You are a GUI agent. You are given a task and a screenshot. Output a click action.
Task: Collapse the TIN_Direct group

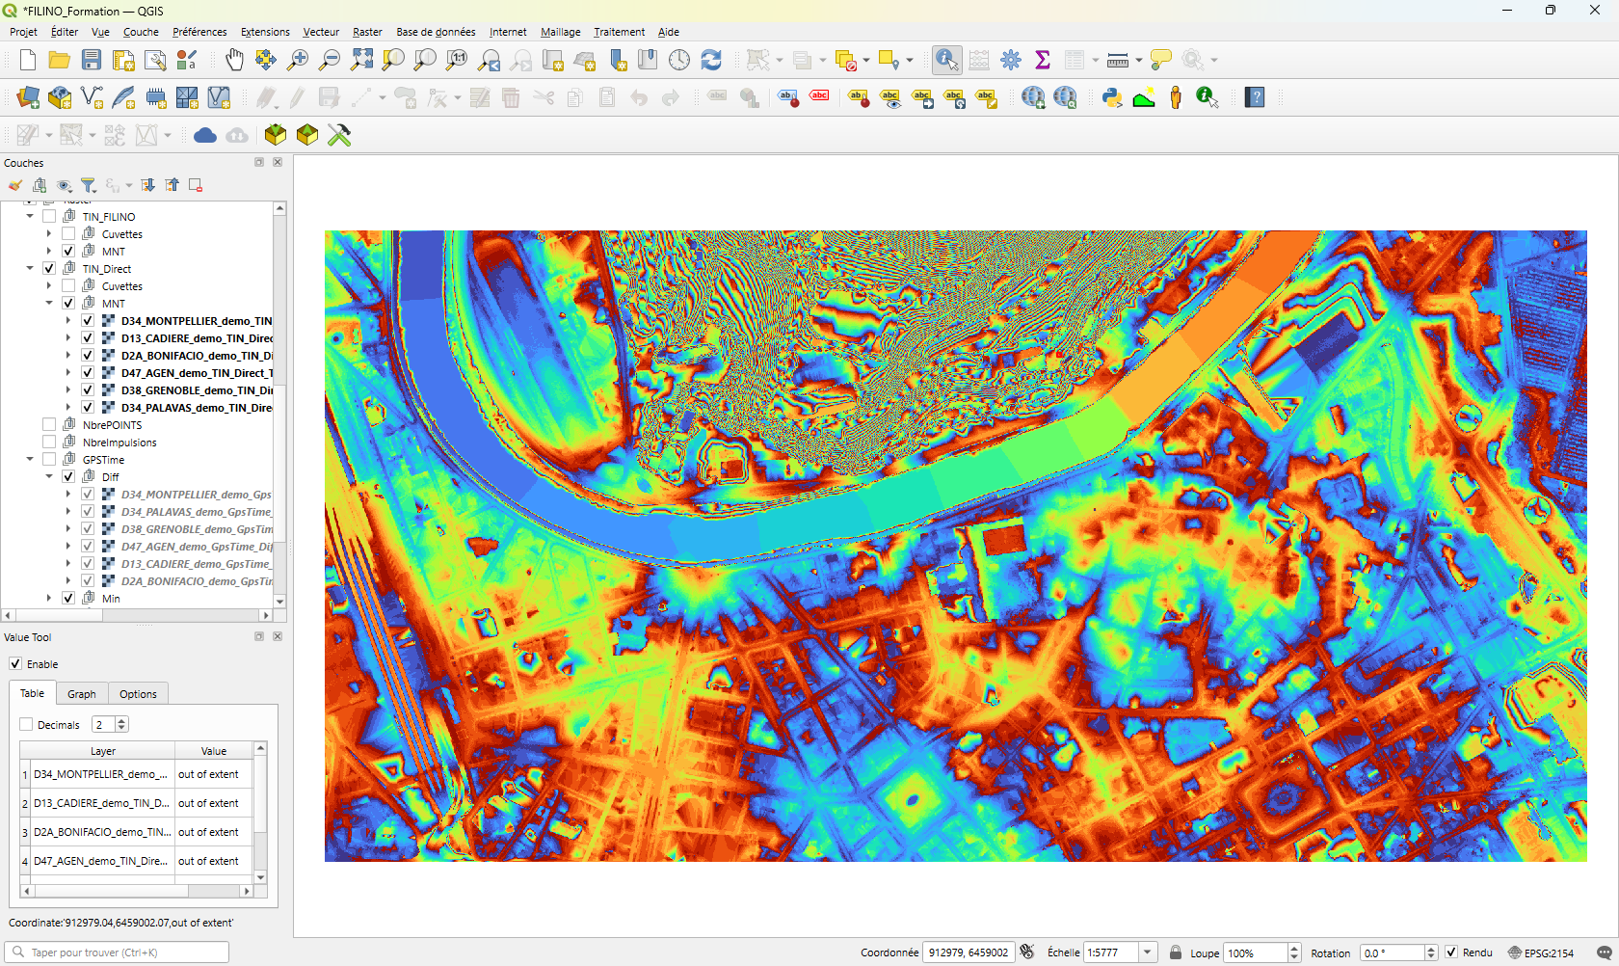coord(30,269)
